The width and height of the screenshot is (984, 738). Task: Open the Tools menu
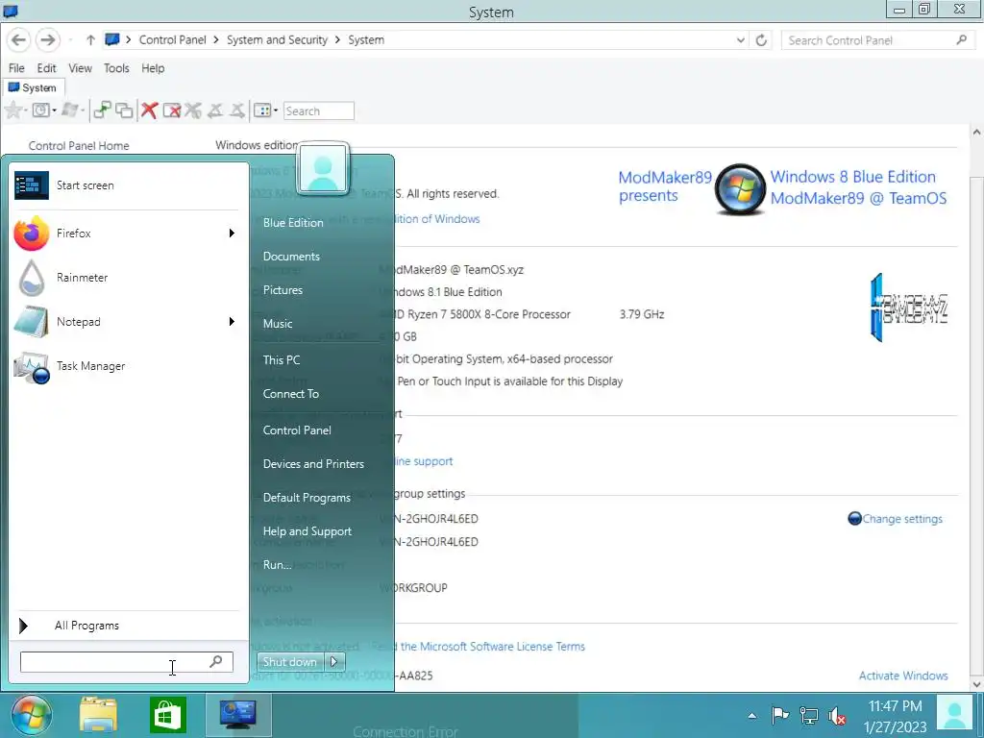tap(116, 68)
